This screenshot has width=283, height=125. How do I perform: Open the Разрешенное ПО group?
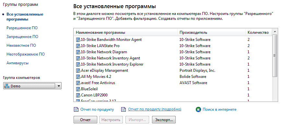click(x=22, y=28)
